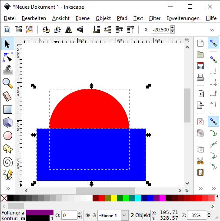Toggle Ebene 1 layer lock

94,215
